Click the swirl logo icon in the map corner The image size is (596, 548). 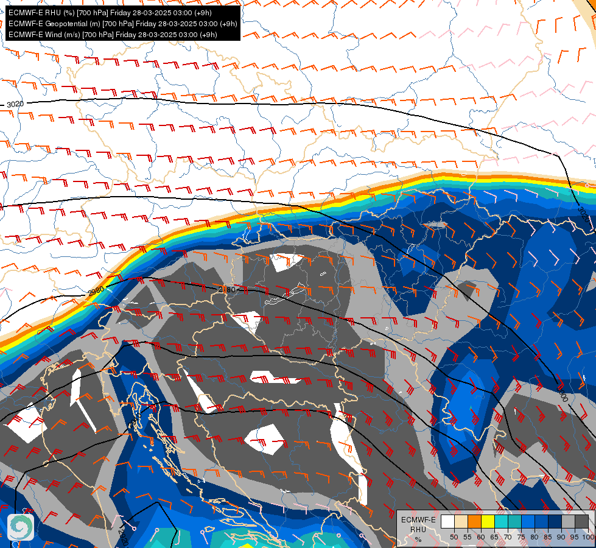(x=21, y=527)
